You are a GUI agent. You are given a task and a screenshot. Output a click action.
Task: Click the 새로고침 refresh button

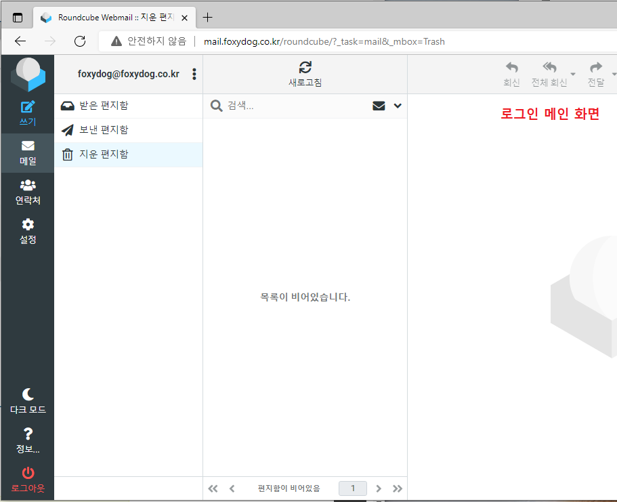pyautogui.click(x=305, y=74)
